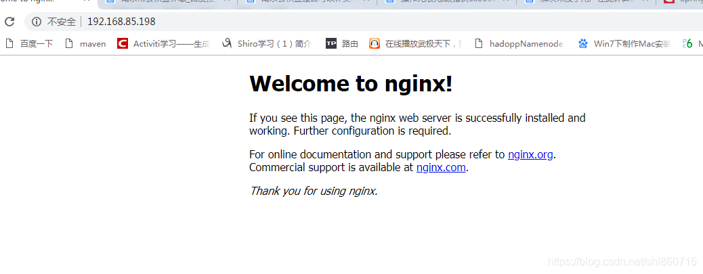
Task: Open the Activiti学习 bookmark with the red C icon
Action: click(164, 43)
